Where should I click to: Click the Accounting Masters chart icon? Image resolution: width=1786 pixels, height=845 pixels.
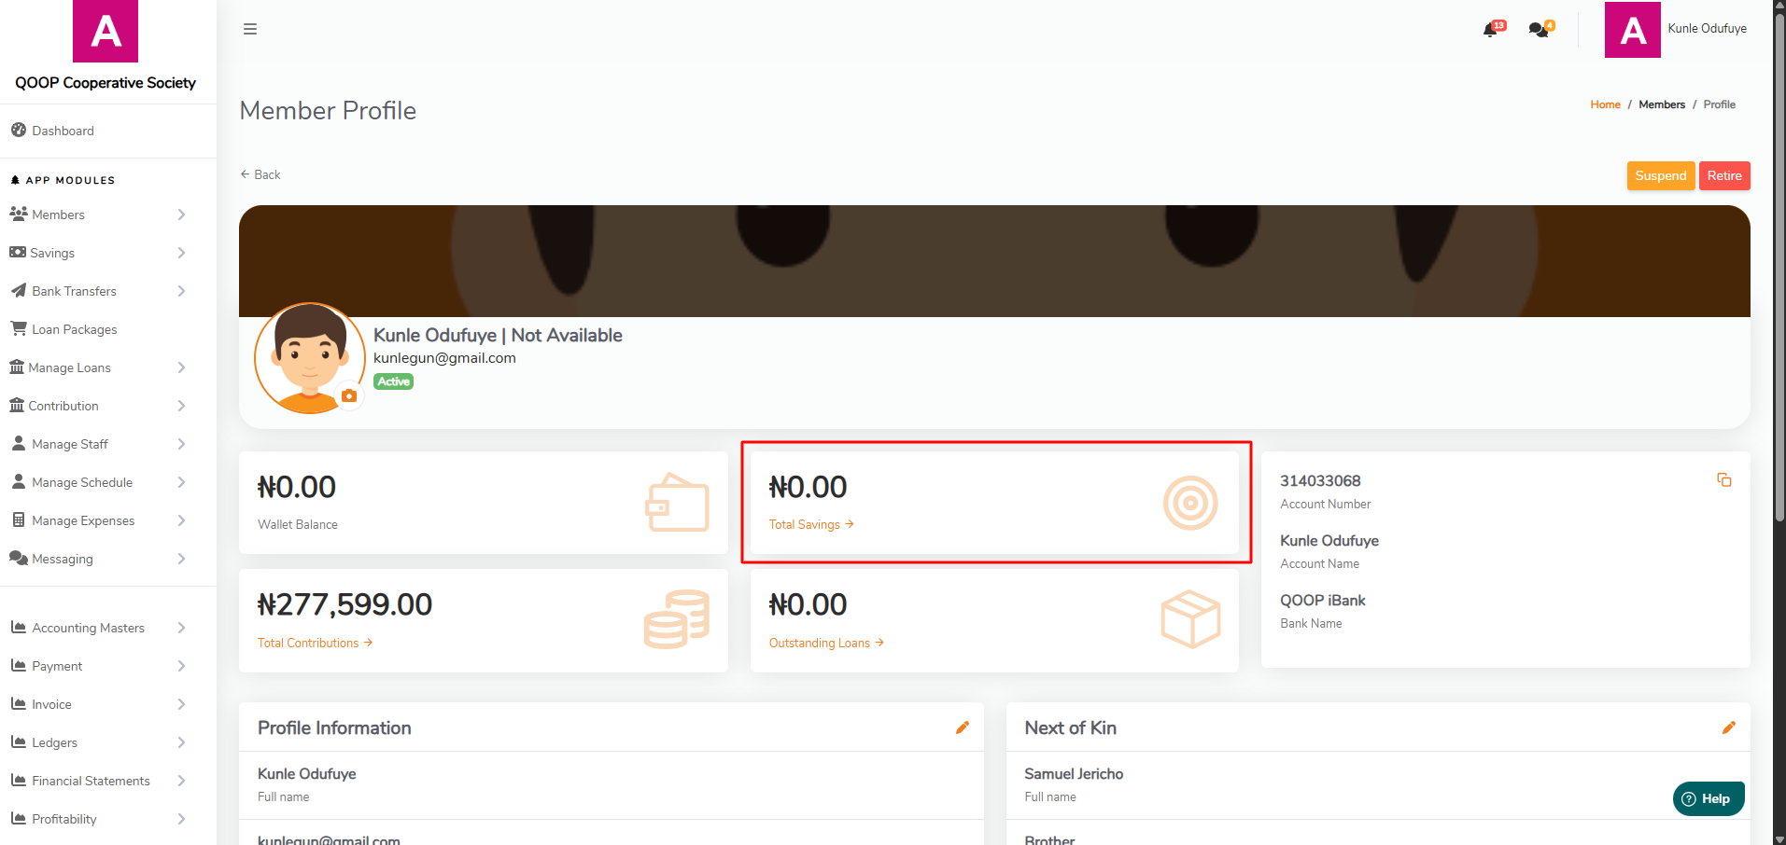coord(19,627)
